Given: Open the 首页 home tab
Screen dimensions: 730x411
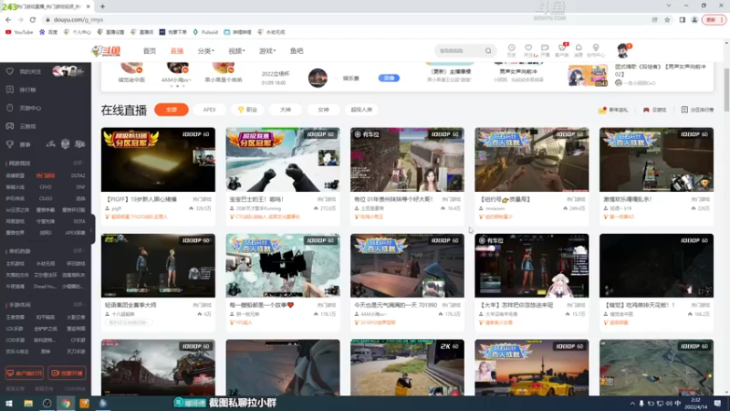Looking at the screenshot, I should point(150,51).
